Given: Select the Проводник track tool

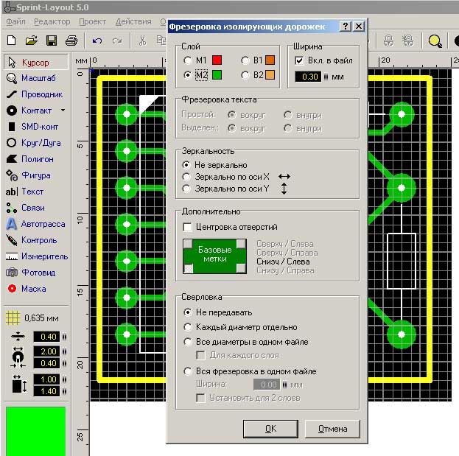Looking at the screenshot, I should (x=35, y=94).
